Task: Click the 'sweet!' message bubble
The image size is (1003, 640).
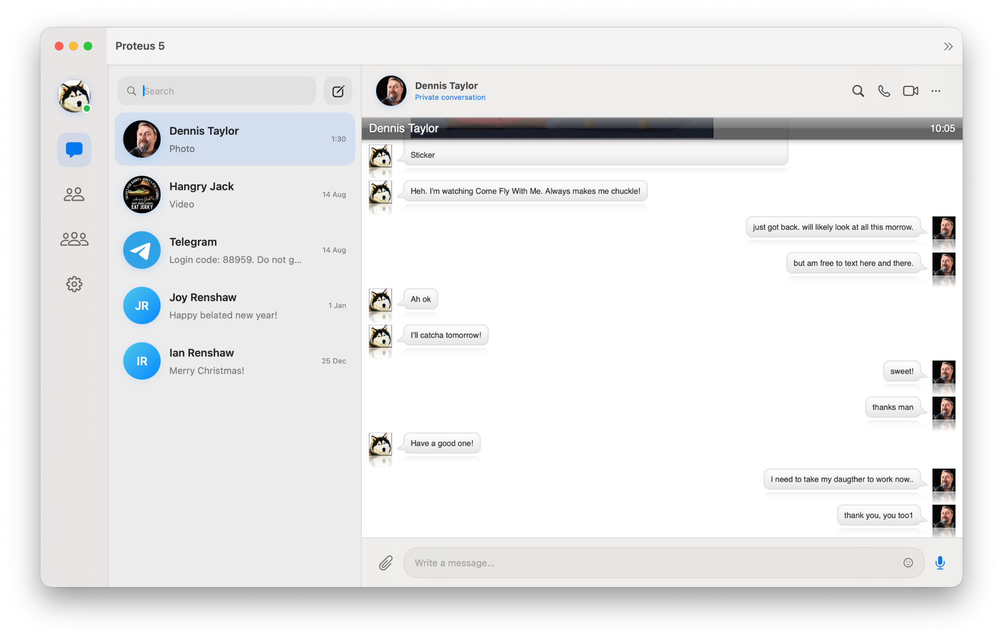Action: 902,371
